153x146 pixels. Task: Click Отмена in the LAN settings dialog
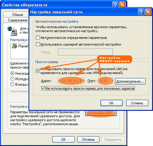(137, 103)
